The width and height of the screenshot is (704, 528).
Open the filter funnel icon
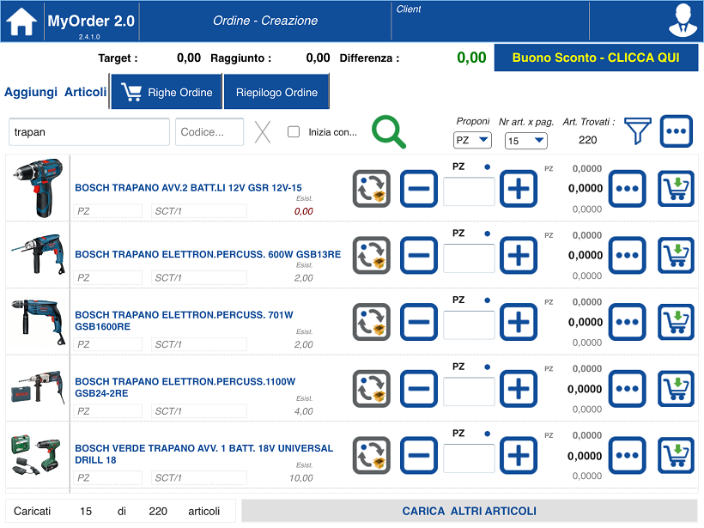tap(638, 131)
